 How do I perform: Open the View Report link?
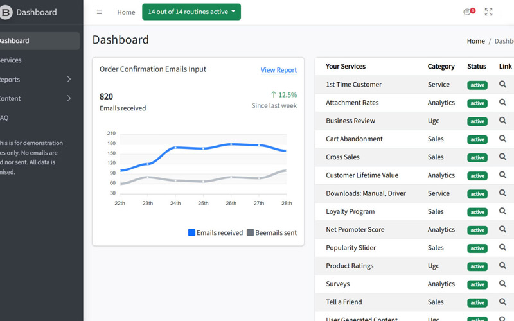point(278,70)
